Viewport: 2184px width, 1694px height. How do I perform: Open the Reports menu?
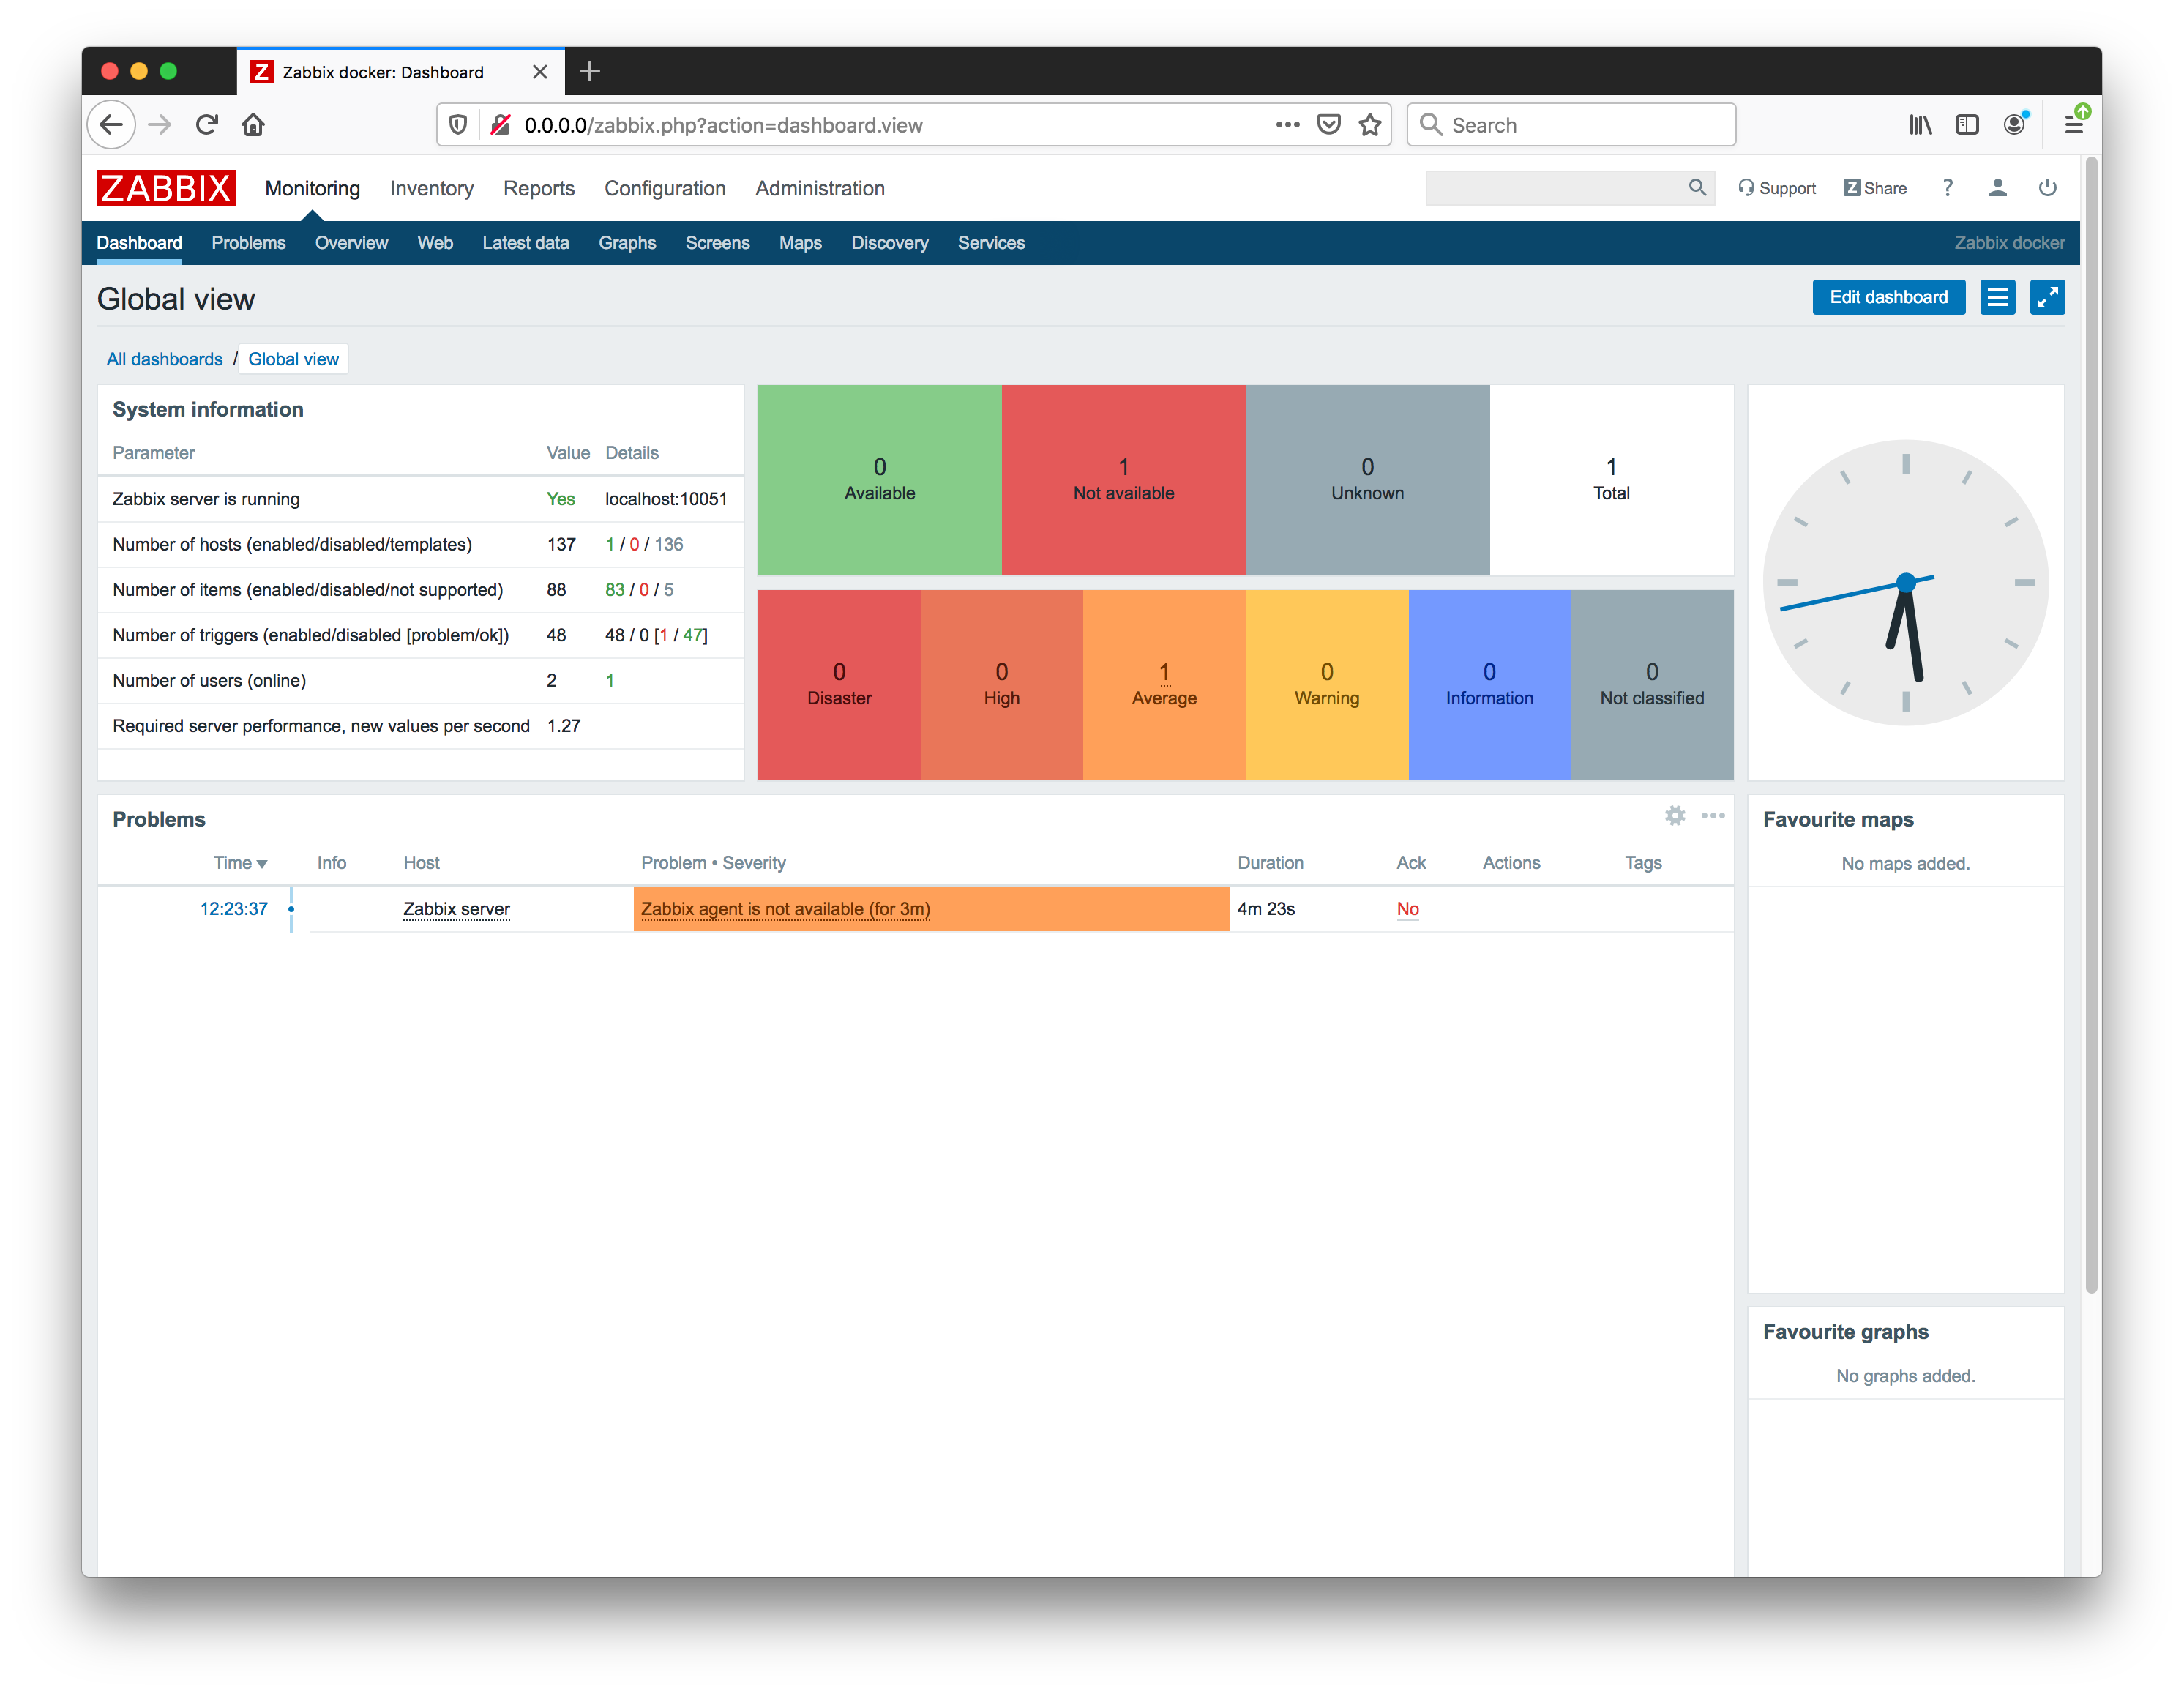[539, 188]
